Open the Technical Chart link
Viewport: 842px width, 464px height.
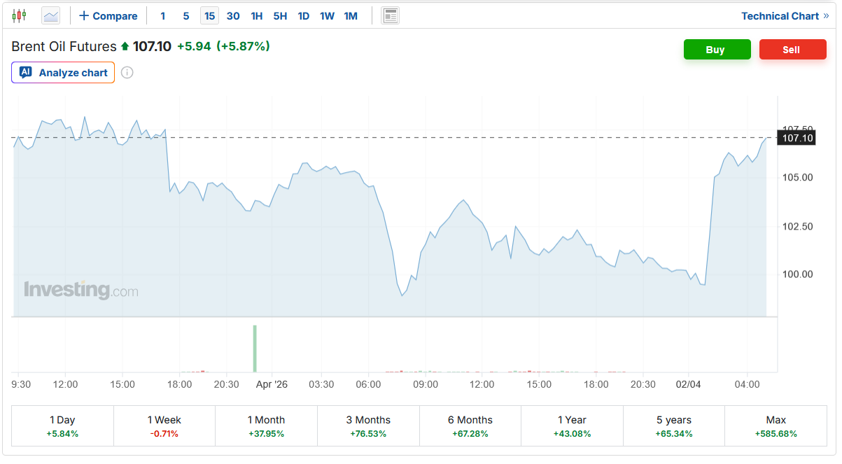pos(785,15)
